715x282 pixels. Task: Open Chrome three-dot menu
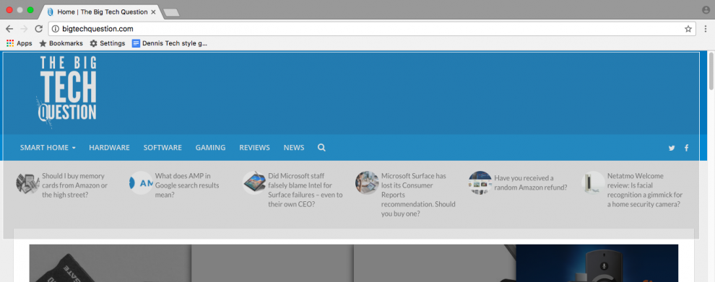click(706, 29)
